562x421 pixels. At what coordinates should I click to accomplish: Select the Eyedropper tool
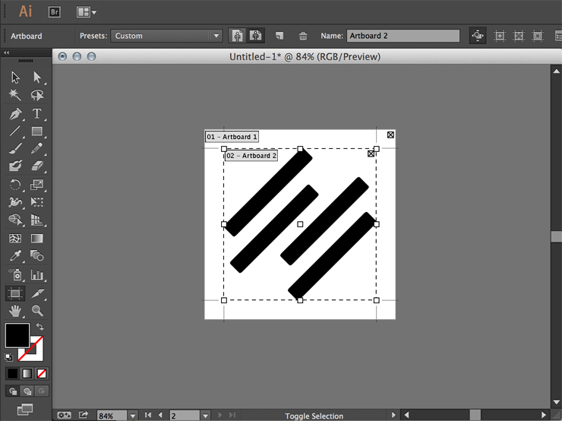point(15,255)
